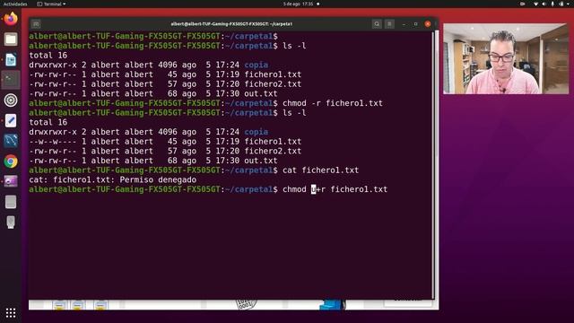The height and width of the screenshot is (323, 574).
Task: Open the terminal hamburger menu
Action: tap(389, 24)
